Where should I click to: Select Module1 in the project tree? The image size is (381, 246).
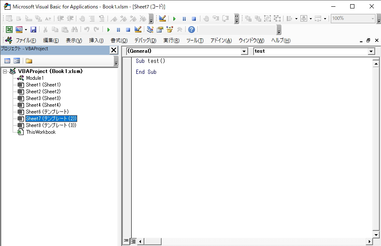coord(35,78)
